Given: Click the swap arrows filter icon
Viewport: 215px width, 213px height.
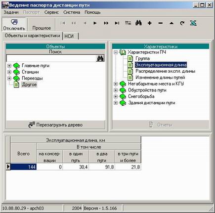Looking at the screenshot, I should (128, 23).
